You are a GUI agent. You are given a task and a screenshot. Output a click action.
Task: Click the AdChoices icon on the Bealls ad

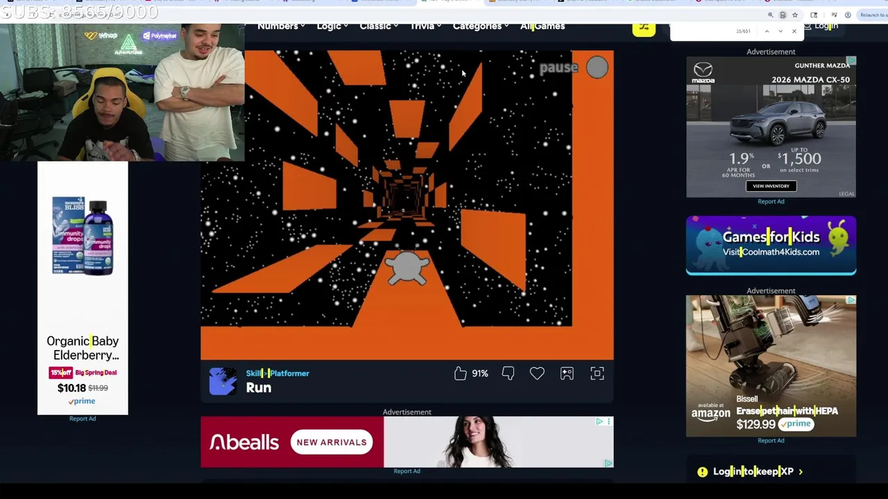[x=599, y=421]
